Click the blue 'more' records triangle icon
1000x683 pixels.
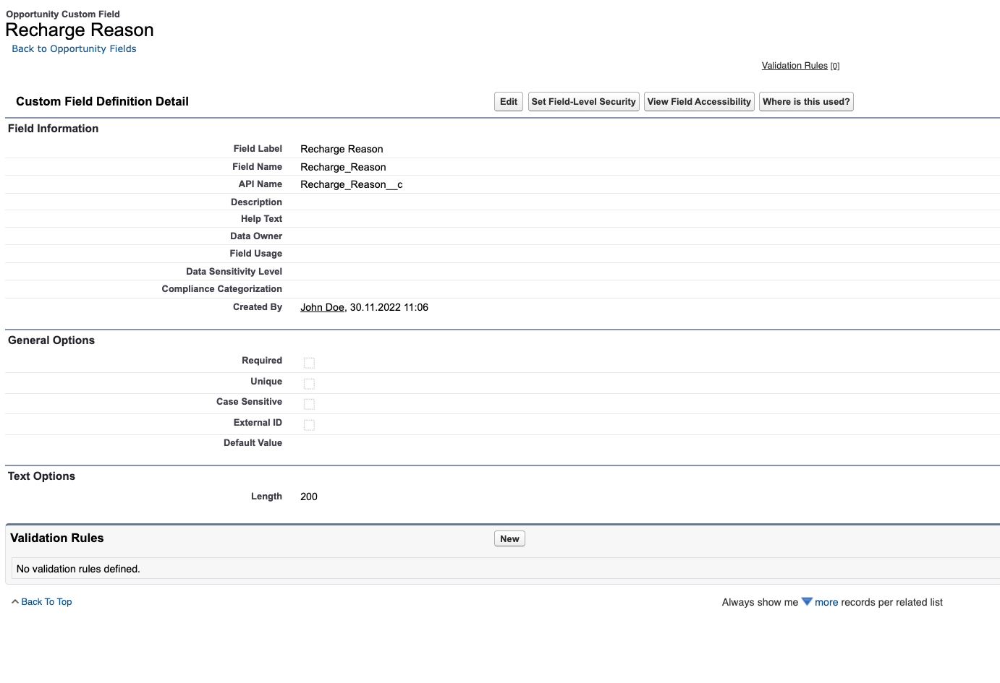click(x=807, y=602)
